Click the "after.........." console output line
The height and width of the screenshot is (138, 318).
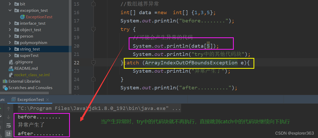pyautogui.click(x=41, y=134)
